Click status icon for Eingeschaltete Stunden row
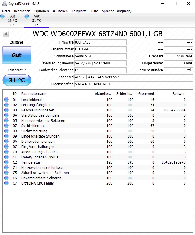The height and width of the screenshot is (235, 195). coord(6,136)
